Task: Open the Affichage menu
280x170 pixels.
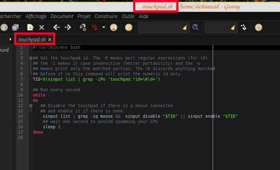Action: [36, 16]
